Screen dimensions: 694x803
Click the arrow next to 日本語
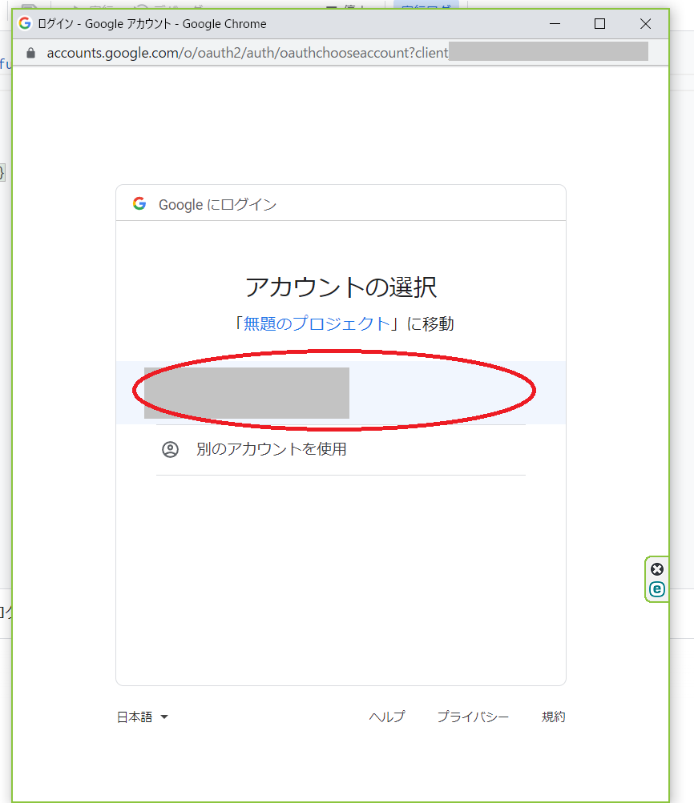pos(164,717)
